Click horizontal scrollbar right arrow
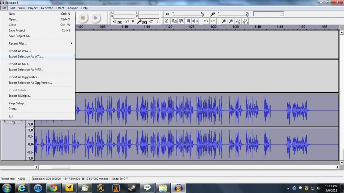Image resolution: width=344 pixels, height=193 pixels. coord(337,167)
